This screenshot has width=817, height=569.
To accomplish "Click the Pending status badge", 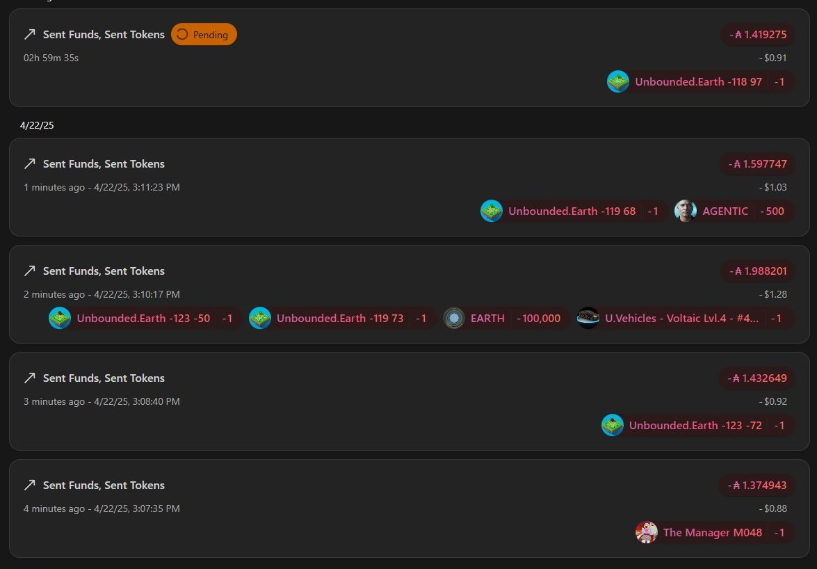I will [x=204, y=34].
